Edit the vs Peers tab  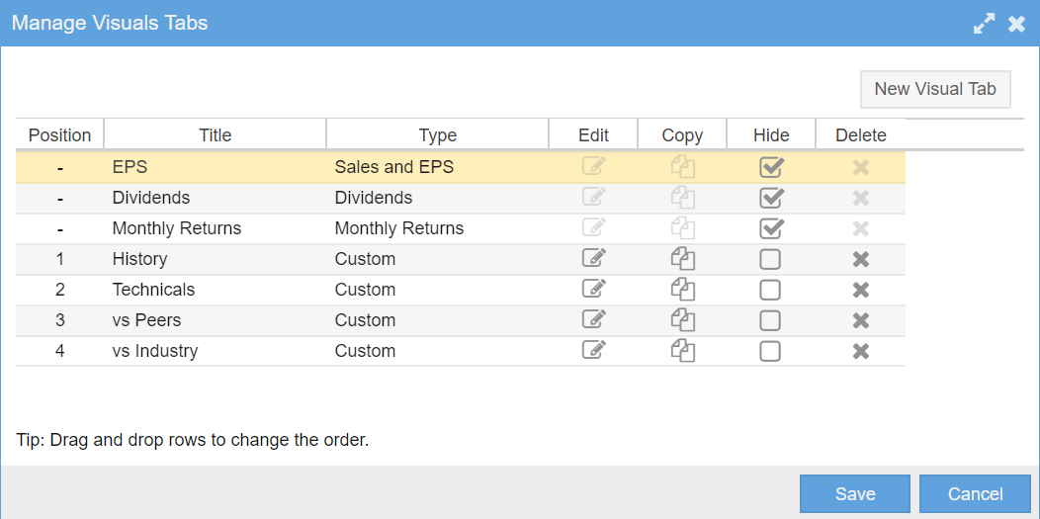593,319
